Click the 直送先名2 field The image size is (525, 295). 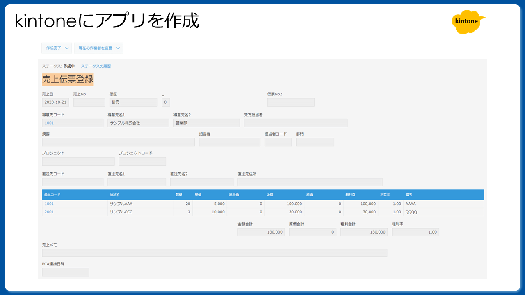point(202,182)
